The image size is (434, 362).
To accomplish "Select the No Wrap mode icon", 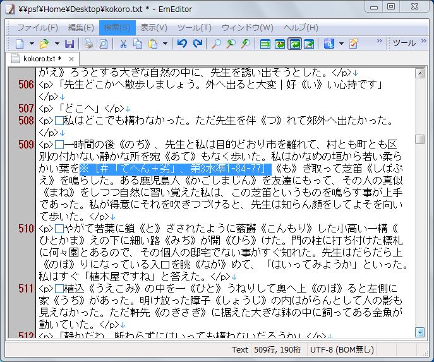I will [x=265, y=44].
